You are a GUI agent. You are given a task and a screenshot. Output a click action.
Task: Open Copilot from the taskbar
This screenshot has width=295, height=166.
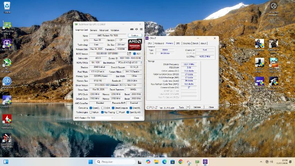148,162
